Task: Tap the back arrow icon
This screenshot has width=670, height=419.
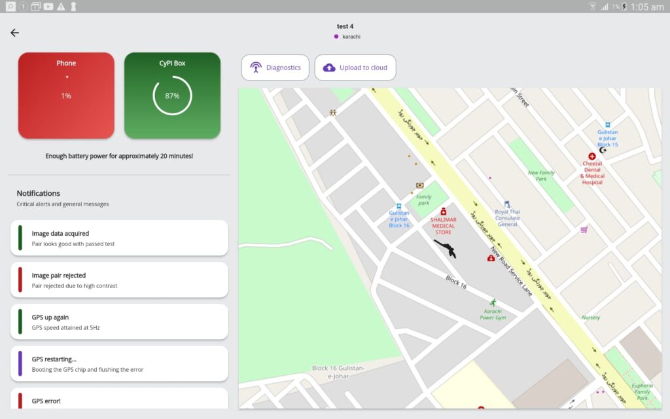Action: pos(14,33)
